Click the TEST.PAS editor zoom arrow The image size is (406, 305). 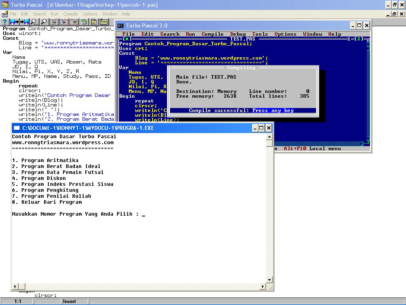tap(359, 39)
